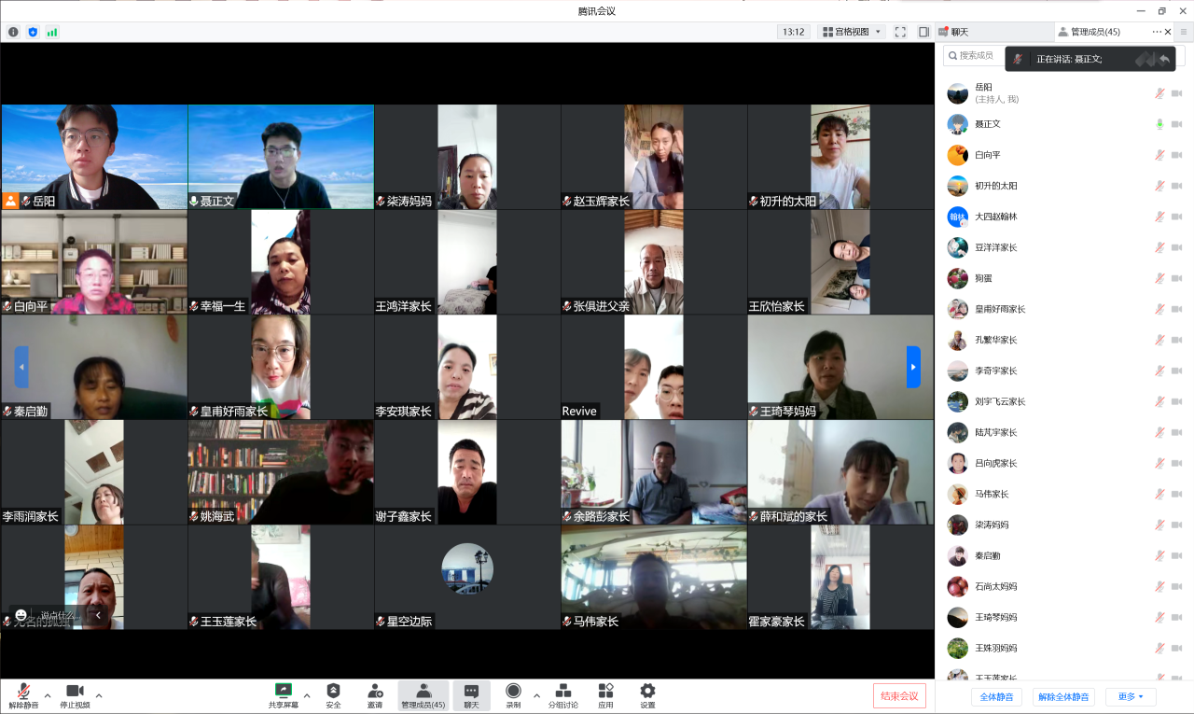
Task: Go to next video page with right arrow
Action: point(913,367)
